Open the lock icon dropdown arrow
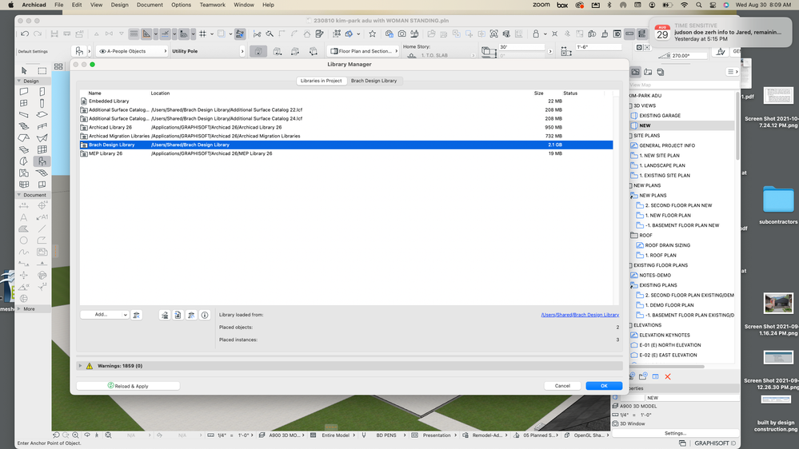Image resolution: width=799 pixels, height=449 pixels. coord(544,34)
